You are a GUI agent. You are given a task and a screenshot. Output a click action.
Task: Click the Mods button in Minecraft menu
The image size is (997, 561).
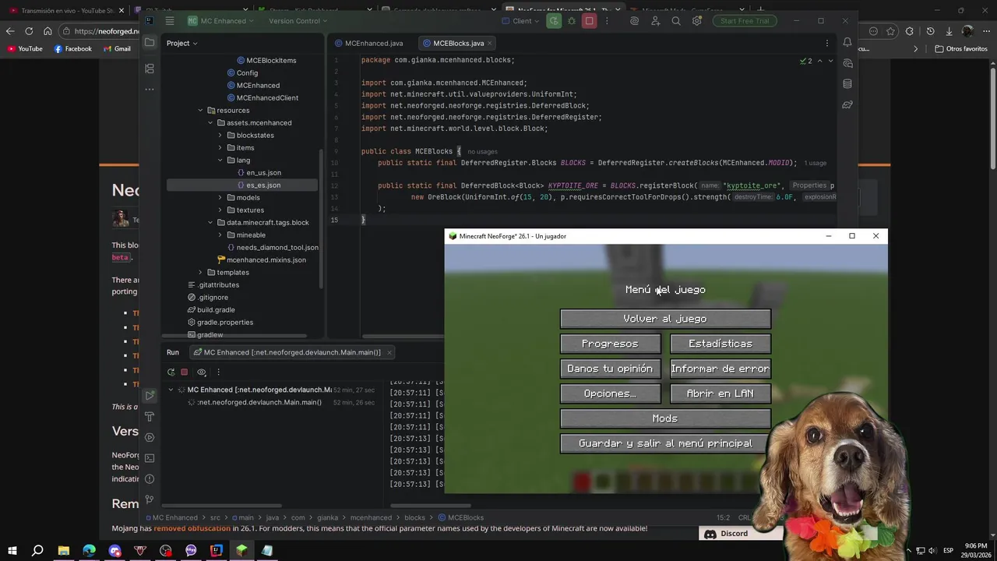[x=665, y=418]
